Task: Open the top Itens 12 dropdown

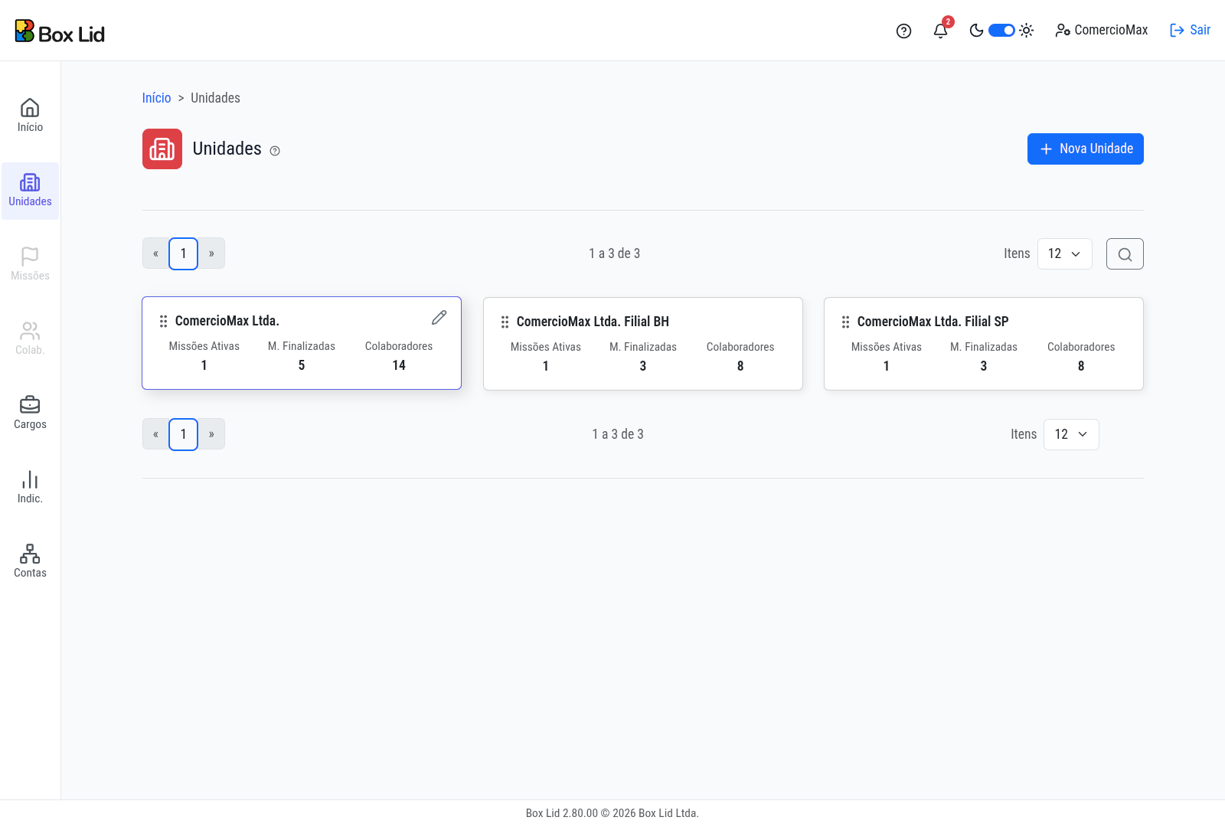Action: tap(1065, 253)
